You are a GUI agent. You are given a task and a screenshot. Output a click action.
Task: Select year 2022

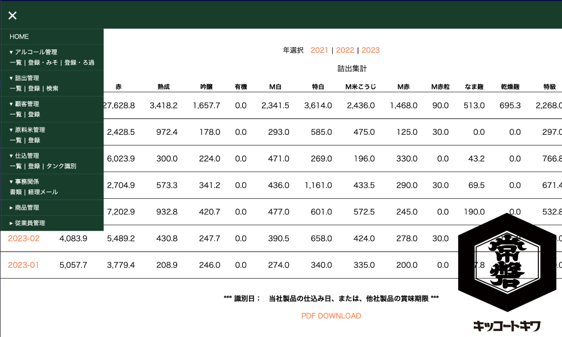pos(345,50)
